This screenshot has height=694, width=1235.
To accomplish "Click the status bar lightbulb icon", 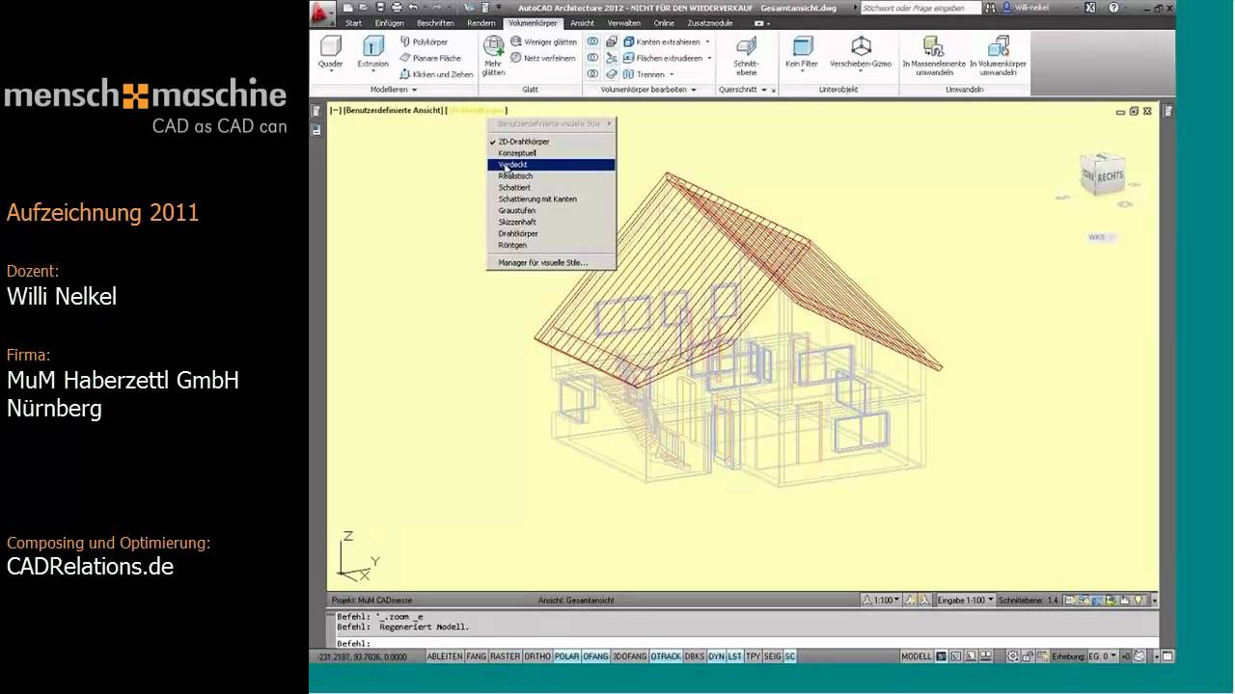I will pyautogui.click(x=1138, y=601).
